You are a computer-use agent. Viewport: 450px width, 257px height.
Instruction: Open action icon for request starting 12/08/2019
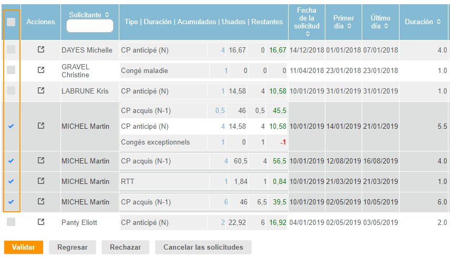41,161
